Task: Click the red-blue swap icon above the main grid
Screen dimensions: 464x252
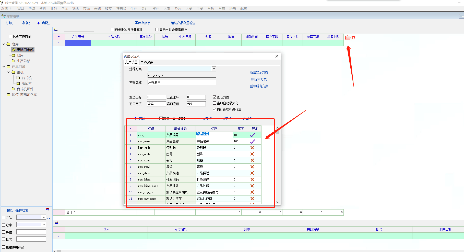Action: click(x=56, y=30)
